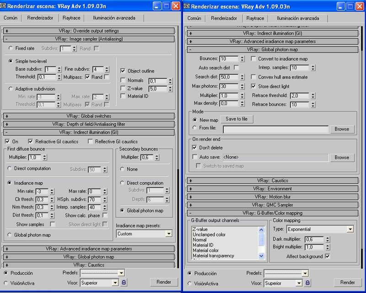This screenshot has width=366, height=293.
Task: Switch to Renderizador tab in left window
Action: click(40, 18)
